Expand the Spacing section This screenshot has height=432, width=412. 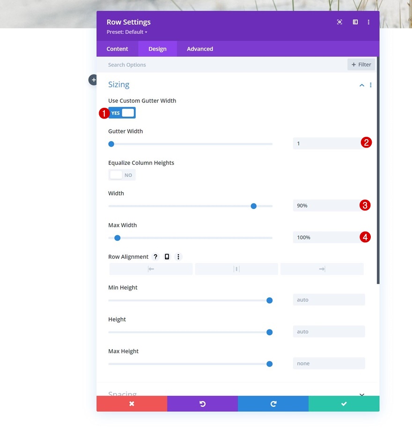(362, 394)
